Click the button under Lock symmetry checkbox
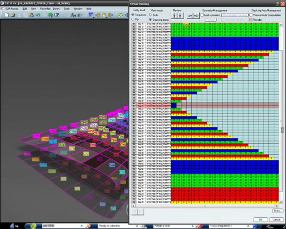Screen dimensions: 286x229 (x=211, y=20)
